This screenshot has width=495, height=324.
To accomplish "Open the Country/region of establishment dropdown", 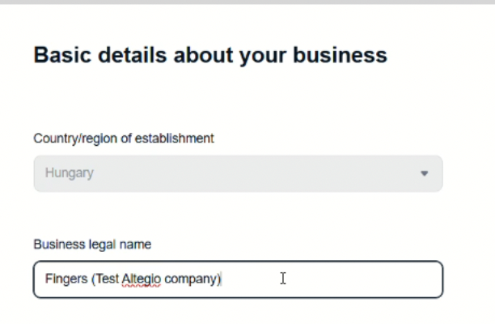I will (x=238, y=173).
